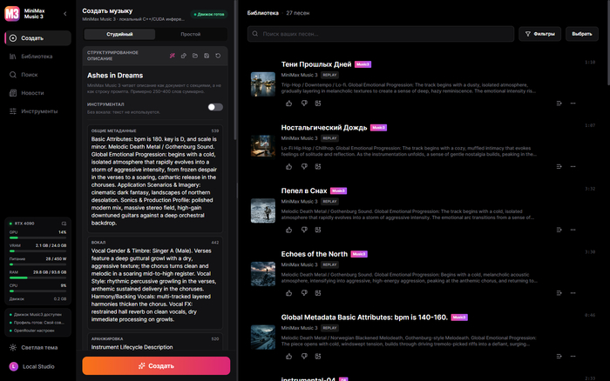
Task: Open the Тени Прошлых Дней song thumbnail
Action: (263, 84)
